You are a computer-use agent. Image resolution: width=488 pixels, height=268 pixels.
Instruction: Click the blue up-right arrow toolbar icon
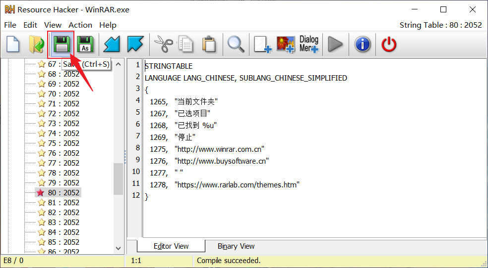(x=135, y=45)
